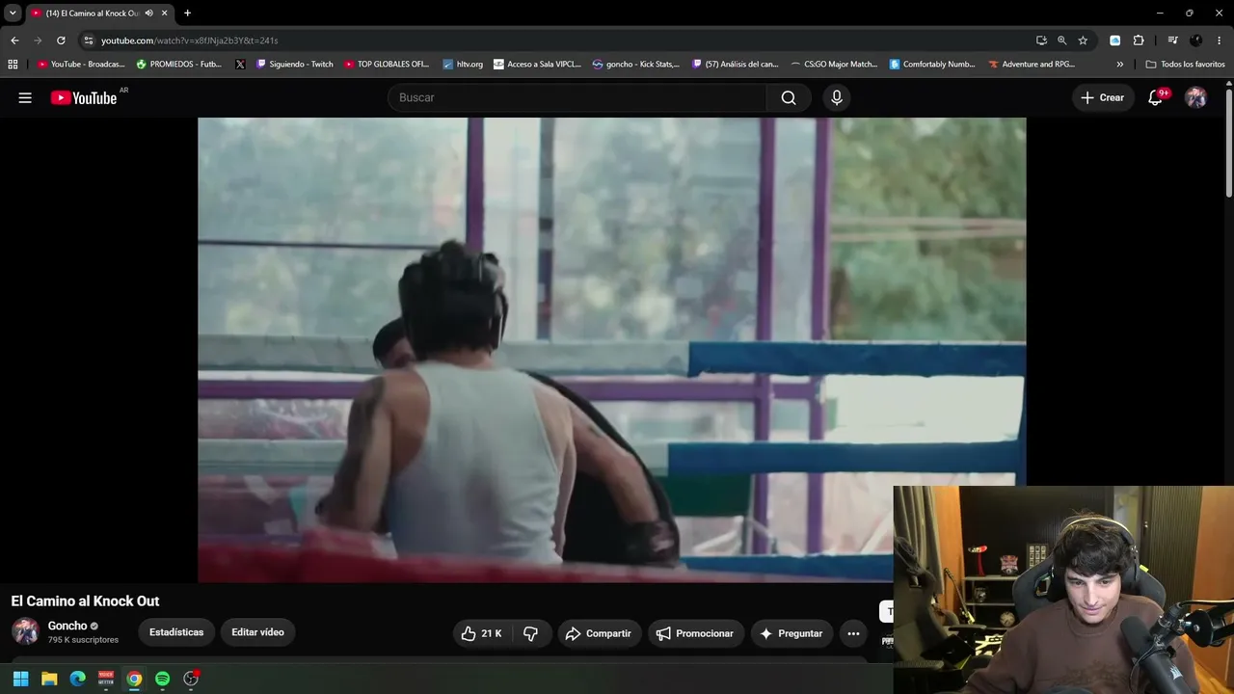Open the PROMIEDOS bookmark
The image size is (1234, 694).
pyautogui.click(x=178, y=65)
